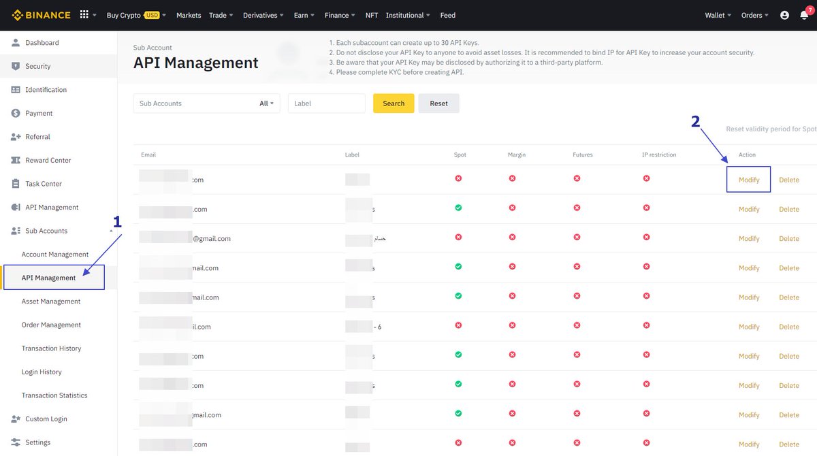Open the apps grid menu icon
The width and height of the screenshot is (817, 456).
click(84, 14)
